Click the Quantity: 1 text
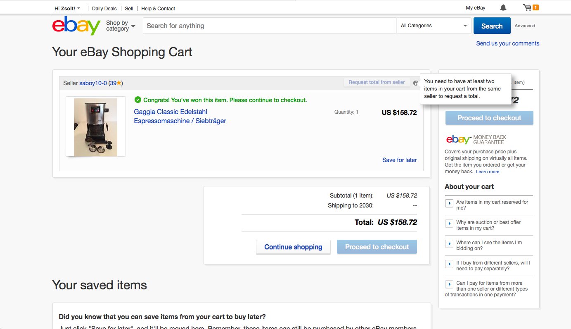The height and width of the screenshot is (329, 571). point(346,112)
